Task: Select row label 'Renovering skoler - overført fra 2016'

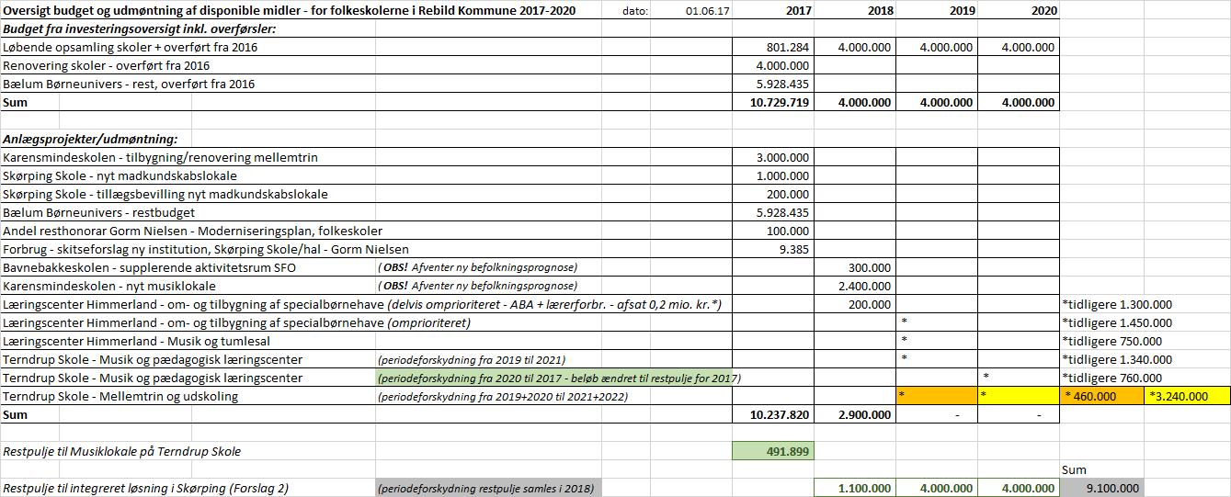Action: (107, 65)
